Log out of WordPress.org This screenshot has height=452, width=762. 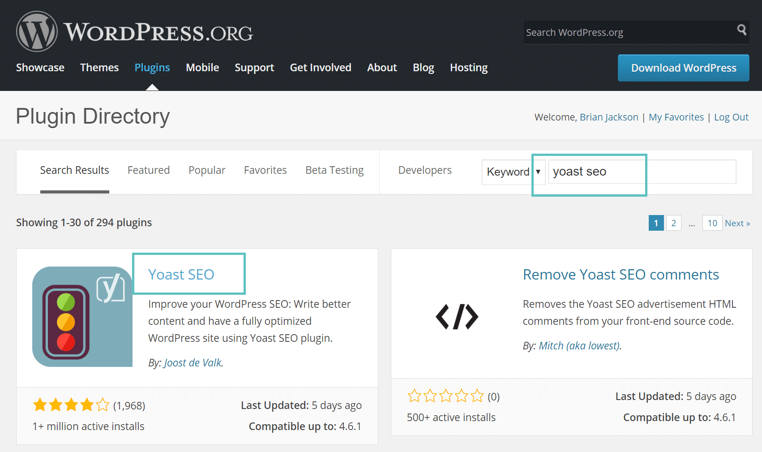coord(731,117)
